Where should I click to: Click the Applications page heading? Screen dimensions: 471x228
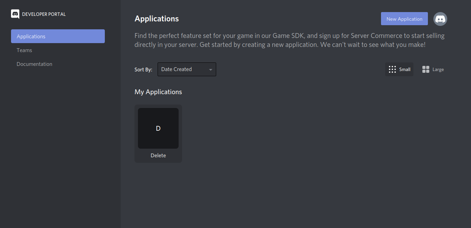tap(157, 19)
